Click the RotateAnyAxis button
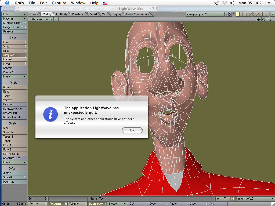 14,109
